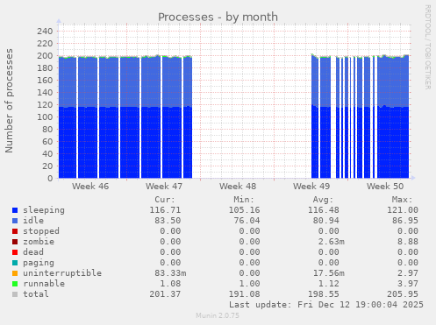436x325 pixels.
Task: Click the dead legend color swatch
Action: 15,252
